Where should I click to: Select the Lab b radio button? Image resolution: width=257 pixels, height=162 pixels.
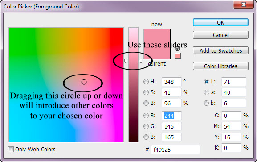206,103
